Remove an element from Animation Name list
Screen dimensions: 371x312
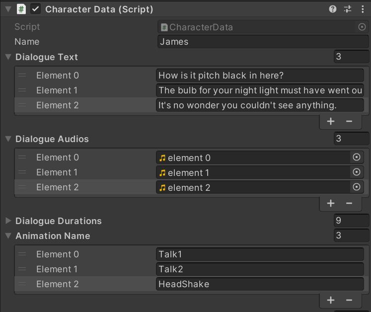tap(349, 300)
